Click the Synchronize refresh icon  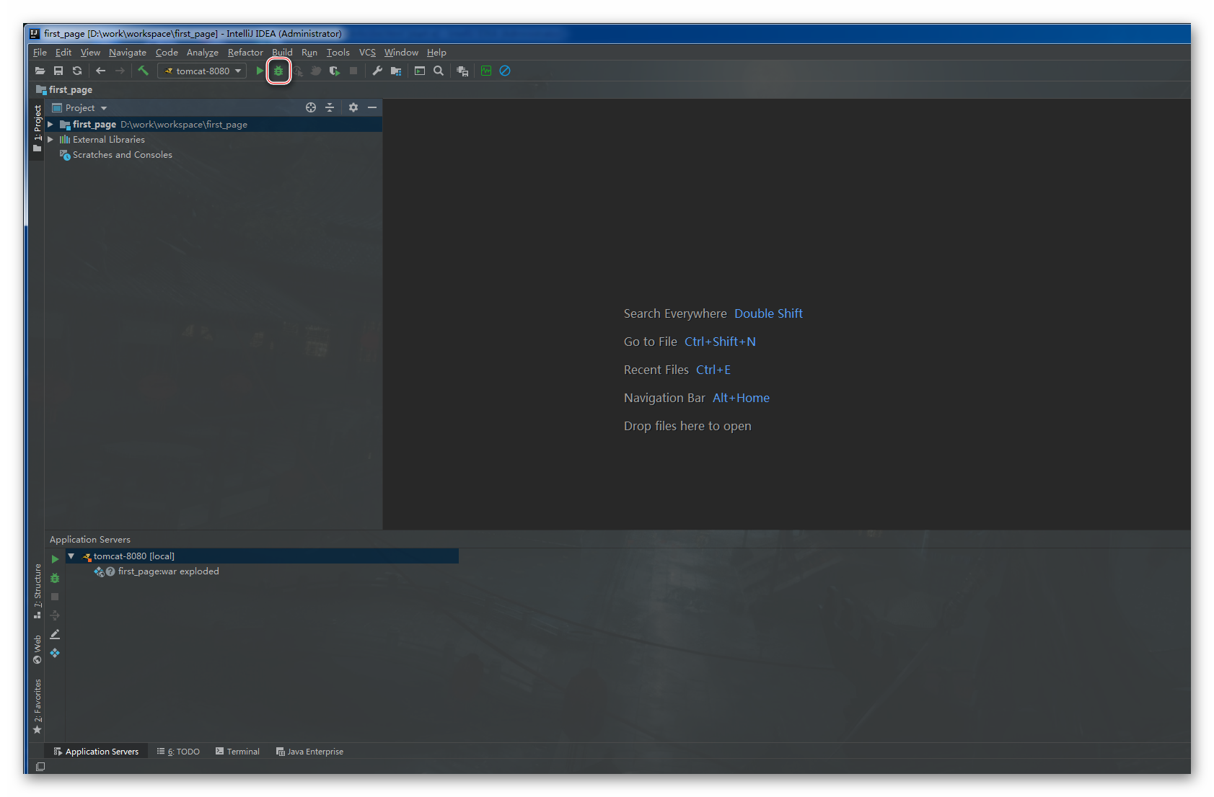(77, 71)
